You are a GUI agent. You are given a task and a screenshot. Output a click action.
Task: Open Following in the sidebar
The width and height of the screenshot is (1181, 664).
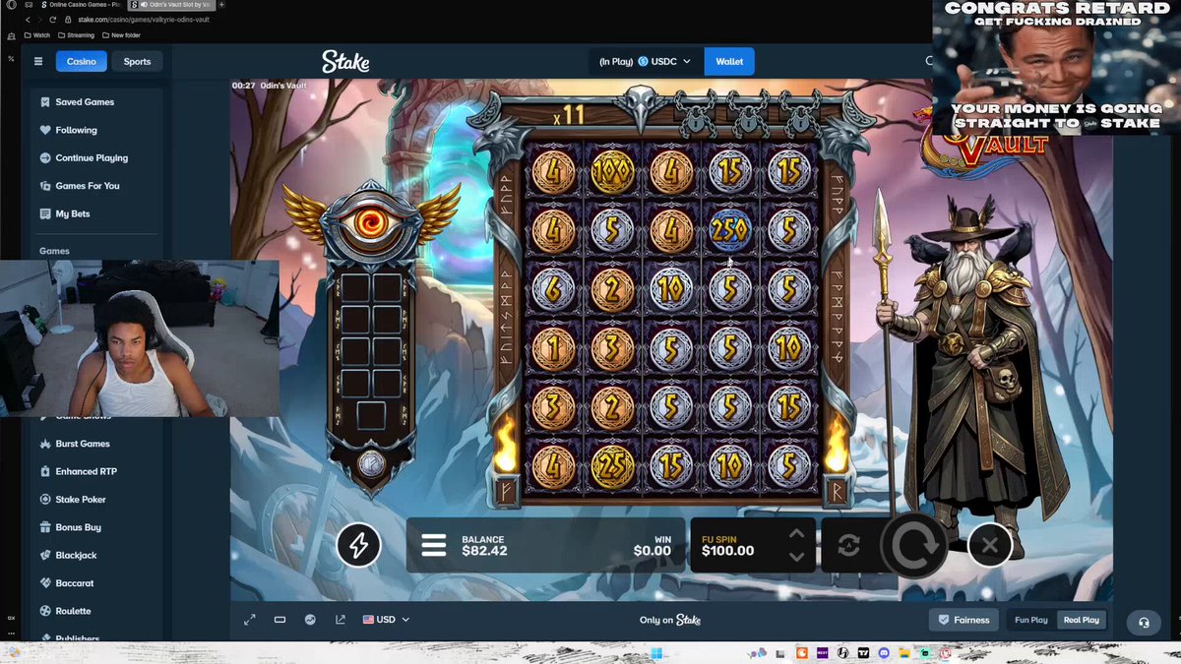pyautogui.click(x=68, y=130)
